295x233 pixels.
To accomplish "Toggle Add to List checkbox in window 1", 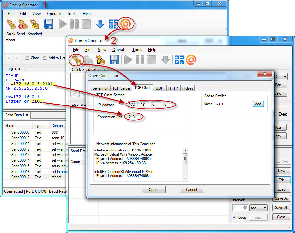I will [45, 58].
